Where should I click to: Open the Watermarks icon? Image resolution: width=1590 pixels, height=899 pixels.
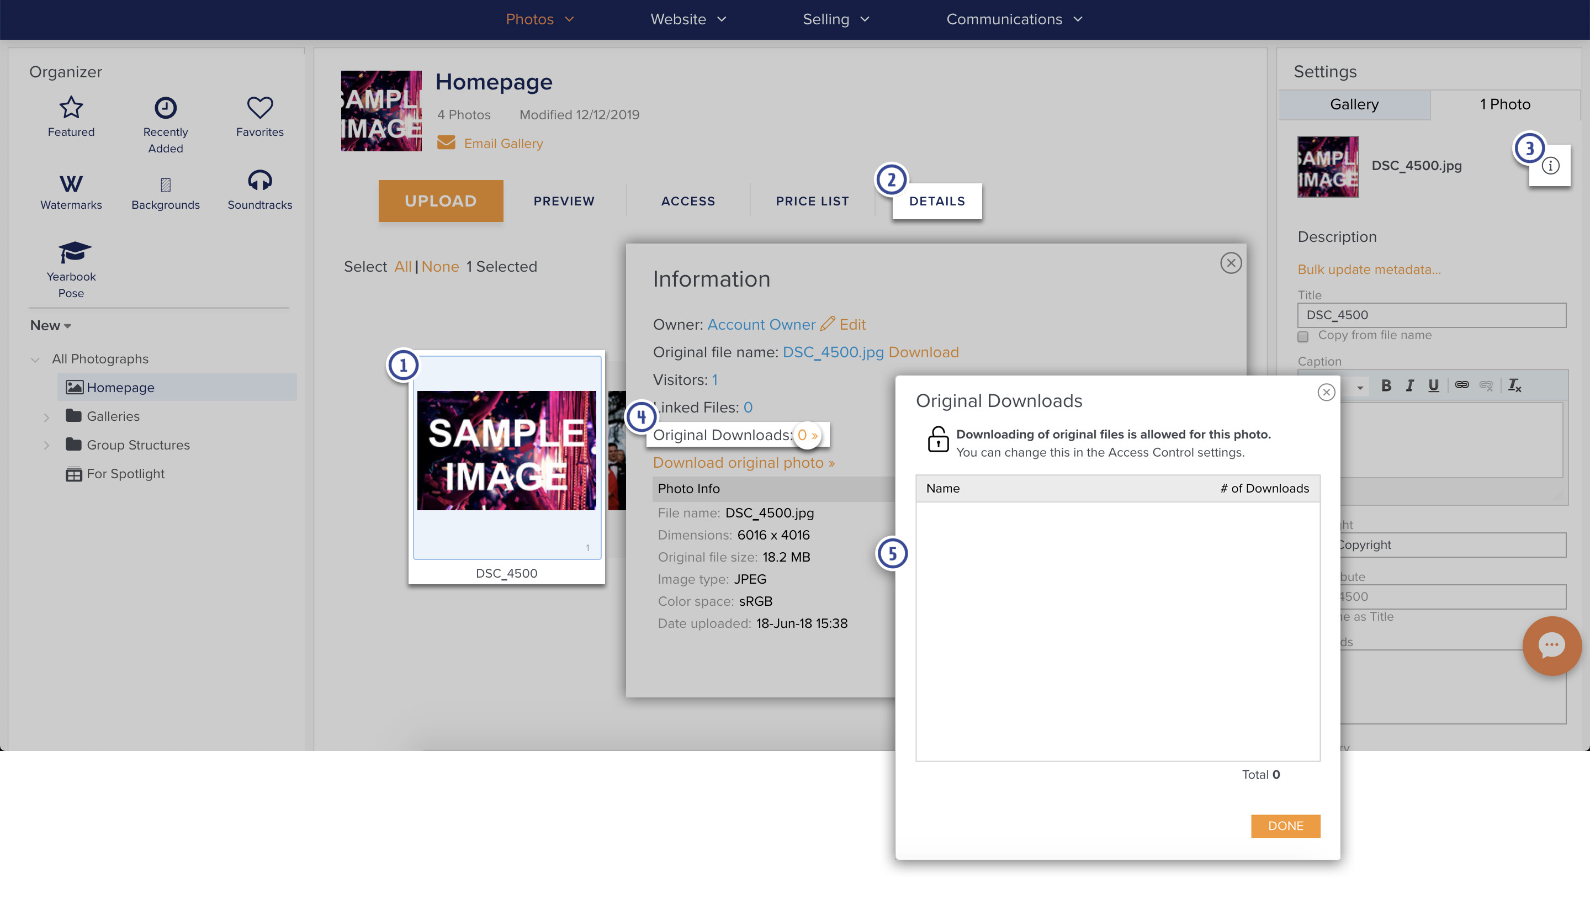coord(71,183)
